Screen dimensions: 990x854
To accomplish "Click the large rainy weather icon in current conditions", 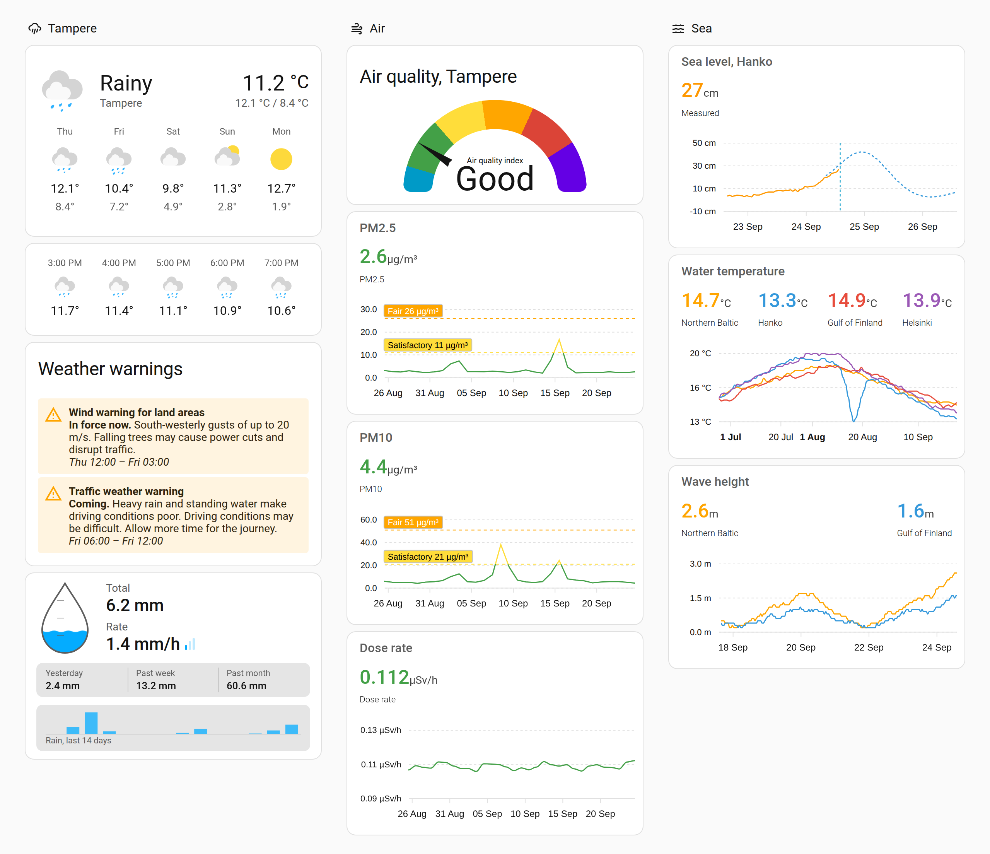I will [x=62, y=91].
